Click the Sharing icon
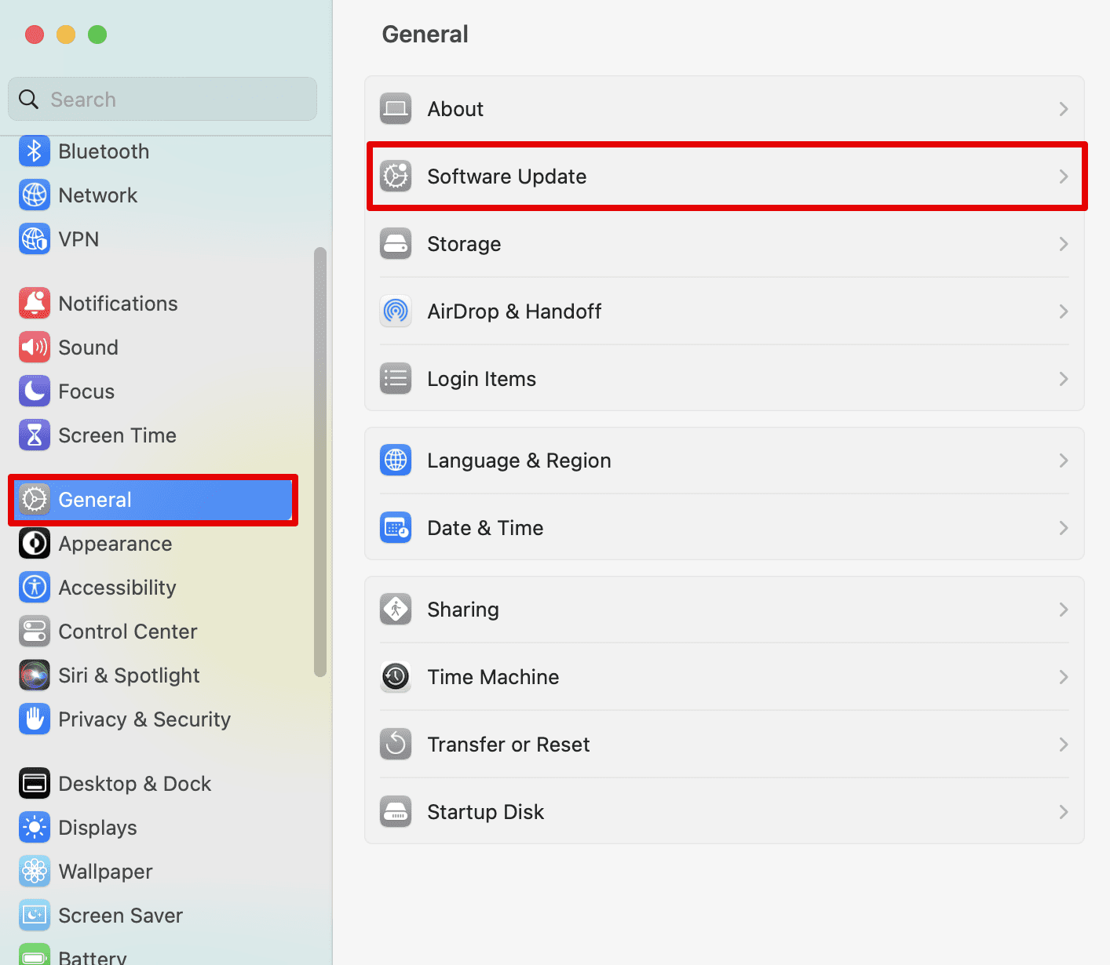Screen dimensions: 1110x965 396,610
